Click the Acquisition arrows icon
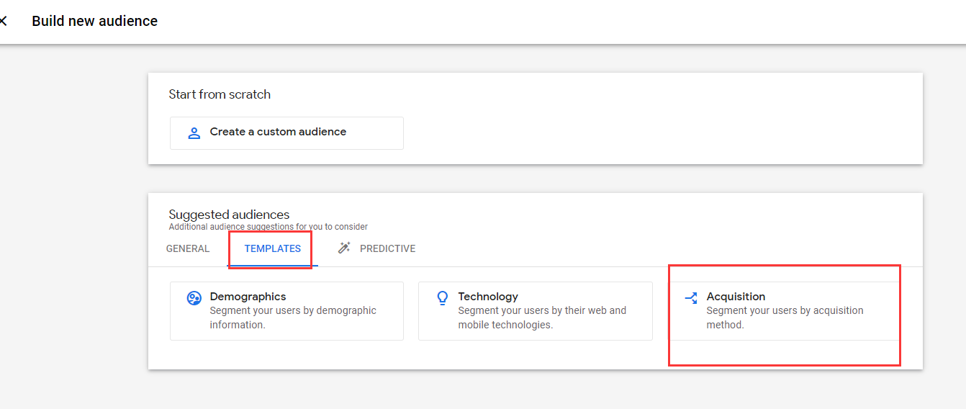 click(691, 298)
